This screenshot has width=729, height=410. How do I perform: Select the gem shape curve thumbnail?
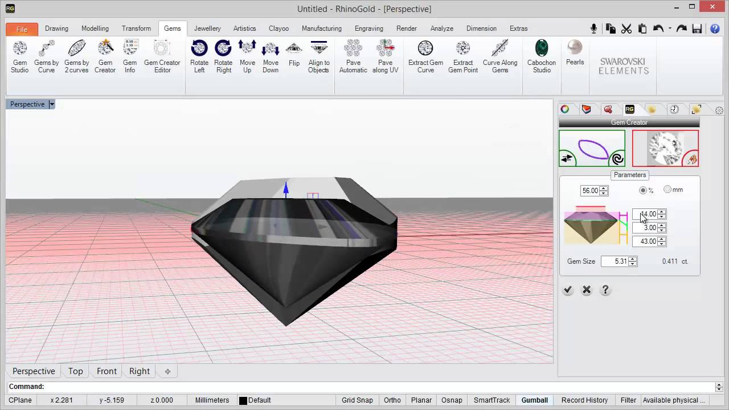[x=592, y=149]
